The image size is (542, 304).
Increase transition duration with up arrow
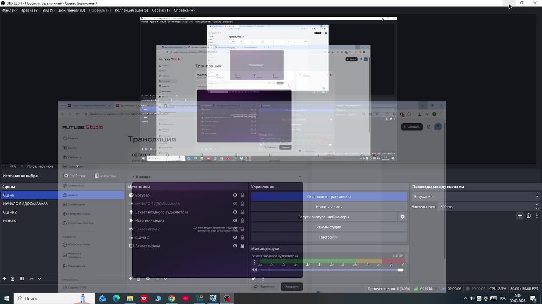(537, 205)
